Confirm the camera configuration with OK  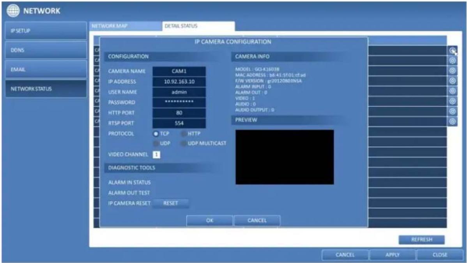click(x=209, y=221)
